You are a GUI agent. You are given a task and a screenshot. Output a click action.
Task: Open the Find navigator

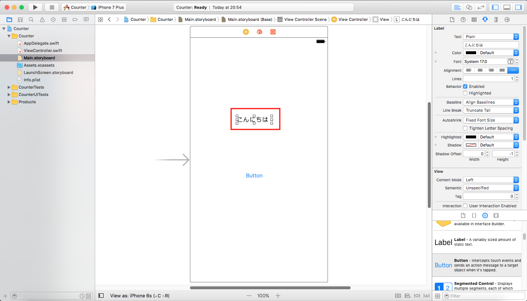click(x=31, y=19)
